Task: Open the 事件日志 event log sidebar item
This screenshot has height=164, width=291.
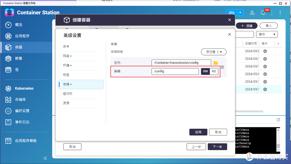Action: (26, 122)
